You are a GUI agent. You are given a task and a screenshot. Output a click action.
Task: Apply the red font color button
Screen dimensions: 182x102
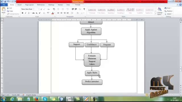(x=53, y=13)
